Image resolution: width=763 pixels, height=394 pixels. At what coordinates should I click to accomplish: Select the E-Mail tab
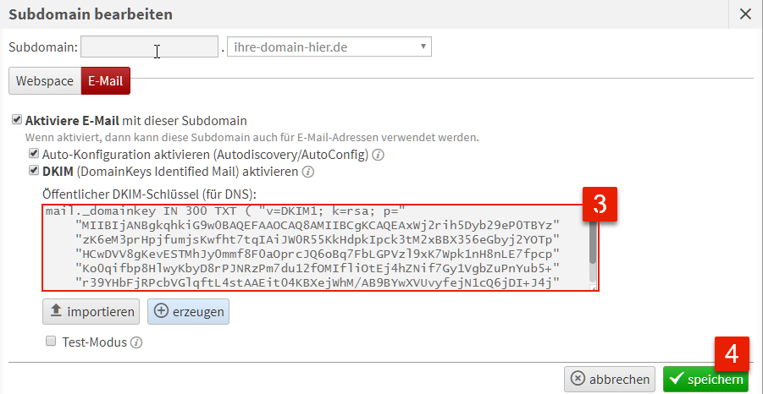[106, 80]
